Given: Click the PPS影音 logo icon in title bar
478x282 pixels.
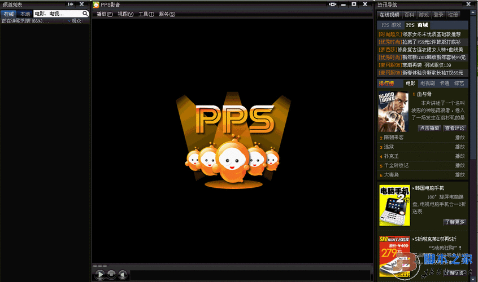Looking at the screenshot, I should coord(96,5).
